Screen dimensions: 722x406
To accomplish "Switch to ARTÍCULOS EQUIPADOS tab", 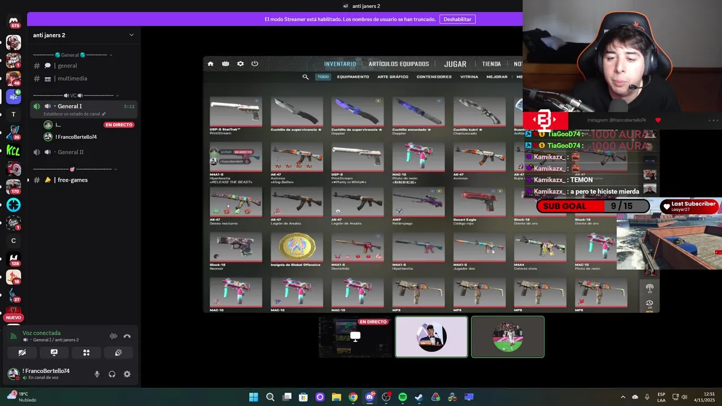I will click(x=399, y=64).
